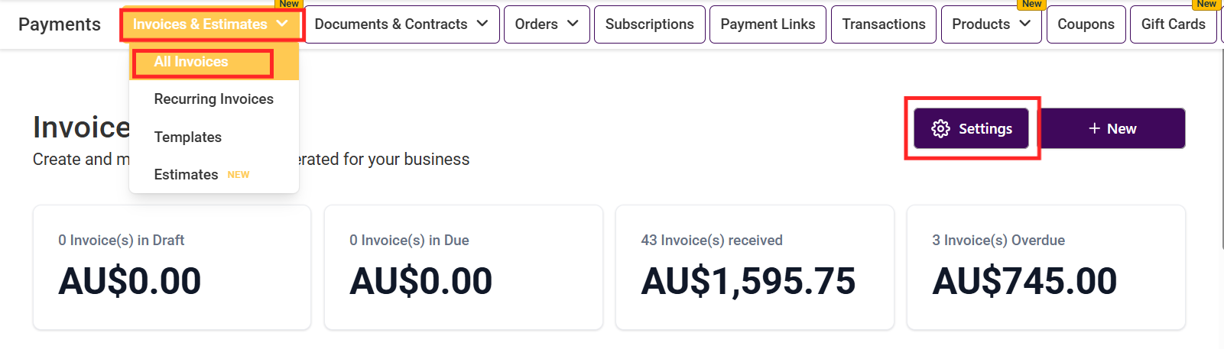The width and height of the screenshot is (1224, 349).
Task: Choose Templates in the dropdown menu
Action: 188,137
